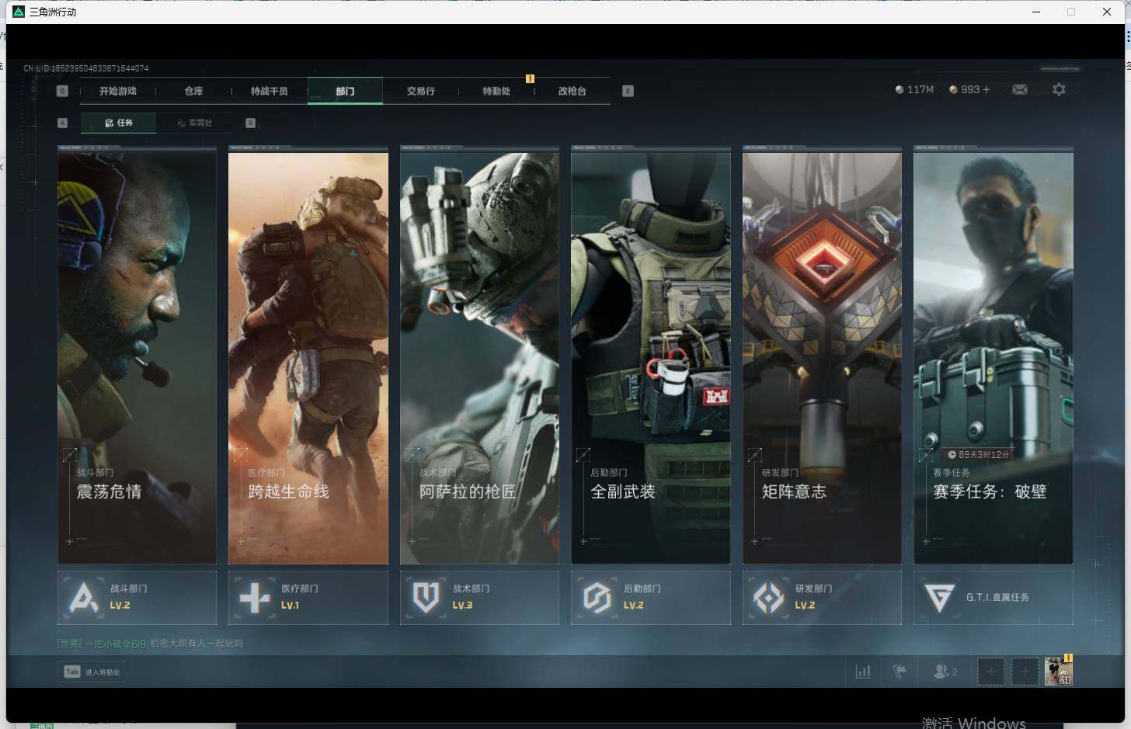Open the mail envelope icon

point(1020,90)
